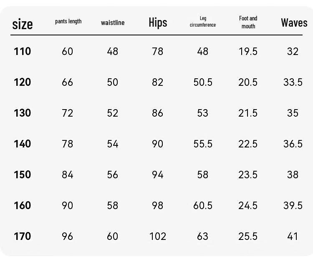Select waistline value 58
Screen dimensions: 313x262
pos(113,205)
